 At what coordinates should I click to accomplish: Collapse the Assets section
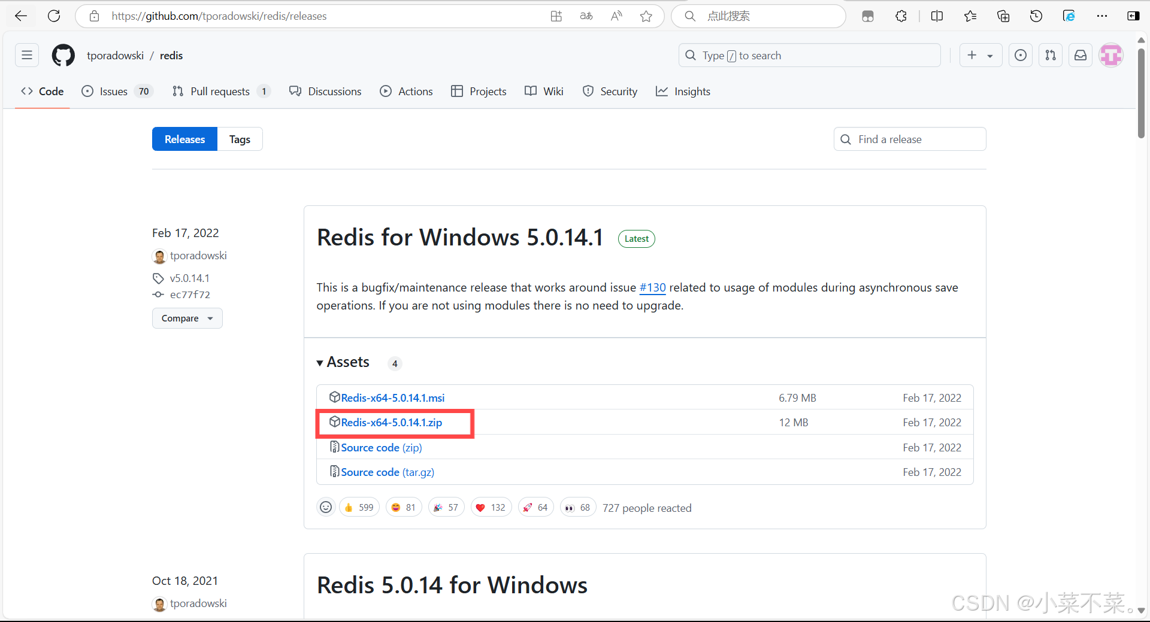coord(343,362)
